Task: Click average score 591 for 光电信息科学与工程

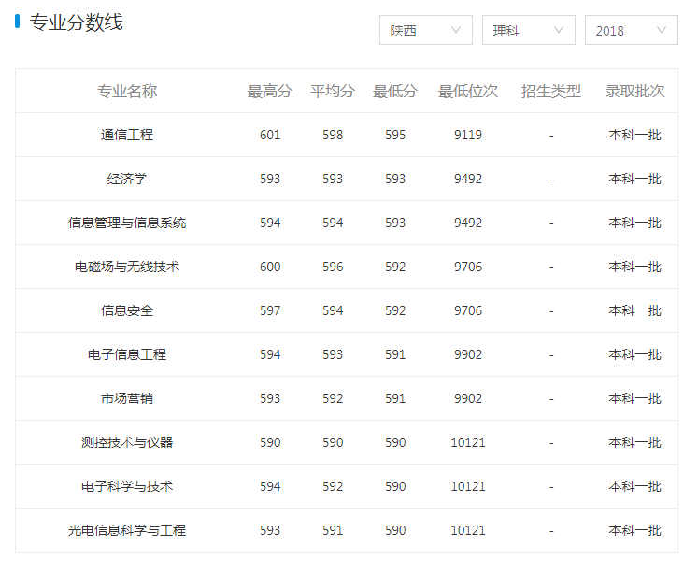Action: 333,530
